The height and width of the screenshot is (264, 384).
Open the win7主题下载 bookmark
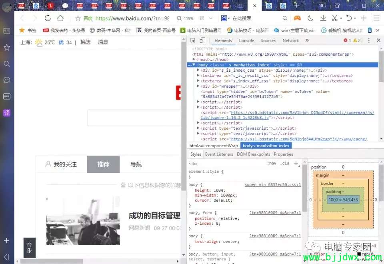pos(295,30)
